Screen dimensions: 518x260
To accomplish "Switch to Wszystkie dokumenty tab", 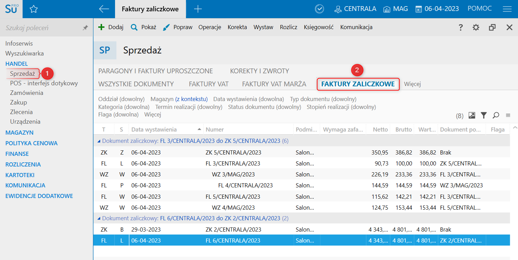I will click(x=136, y=84).
